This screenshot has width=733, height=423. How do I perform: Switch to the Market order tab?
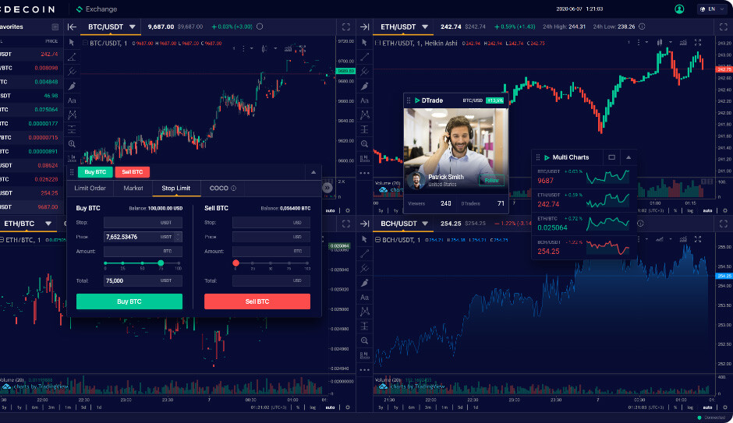click(x=133, y=189)
